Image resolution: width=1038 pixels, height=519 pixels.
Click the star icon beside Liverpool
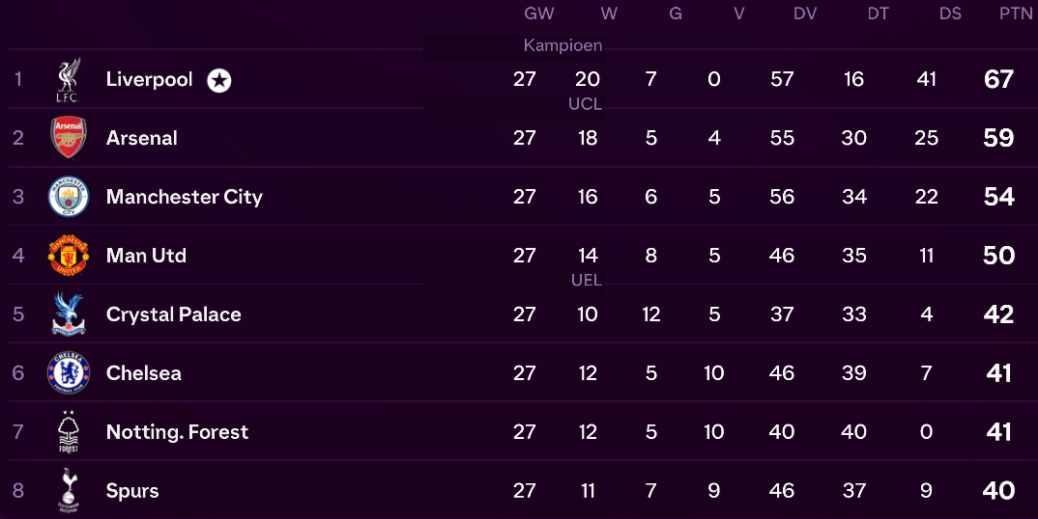pyautogui.click(x=219, y=81)
